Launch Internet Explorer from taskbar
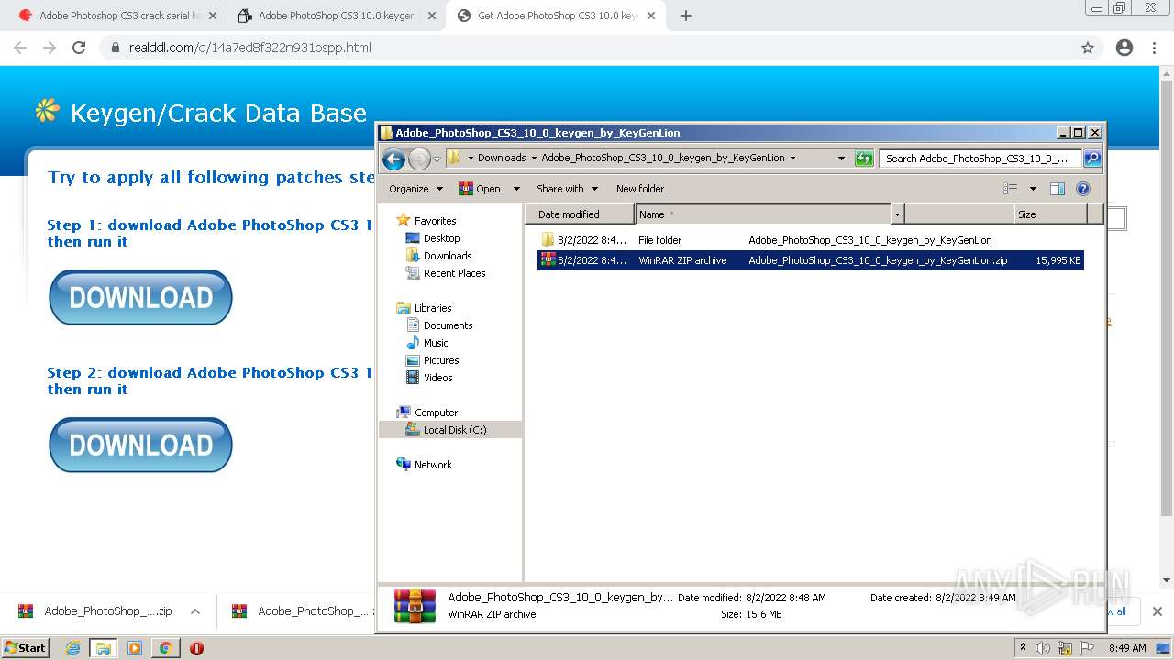Screen dimensions: 1174x660 tap(72, 648)
